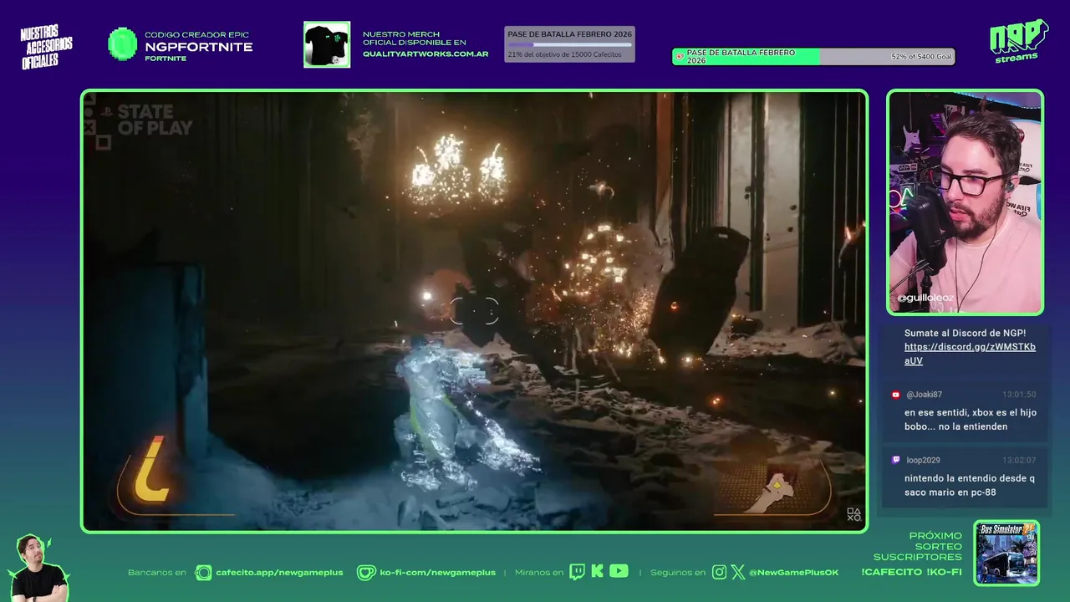Click the '13:02:07' chat timestamp
The height and width of the screenshot is (602, 1070).
tap(1019, 460)
